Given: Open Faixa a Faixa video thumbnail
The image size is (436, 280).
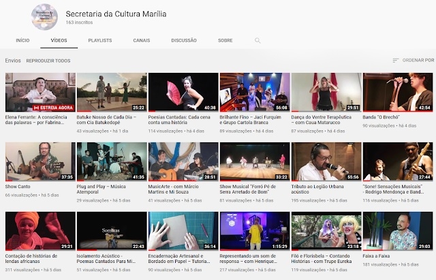Looking at the screenshot, I should coord(398,231).
